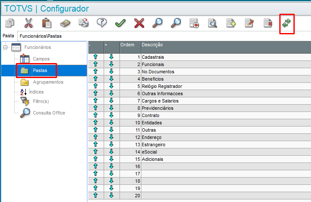Select the Funcionais description cell
The image size is (311, 202).
click(226, 64)
